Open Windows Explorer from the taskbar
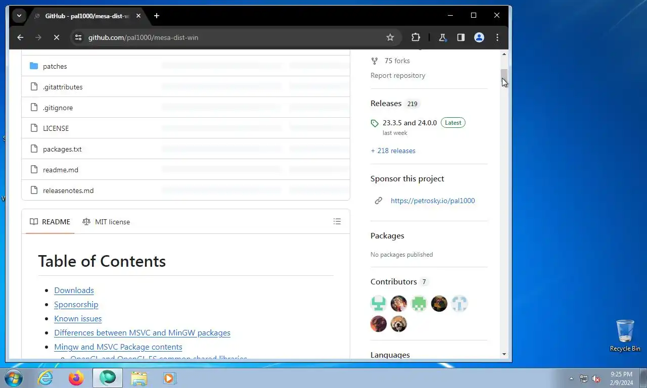Screen dimensions: 647x388 pos(139,378)
